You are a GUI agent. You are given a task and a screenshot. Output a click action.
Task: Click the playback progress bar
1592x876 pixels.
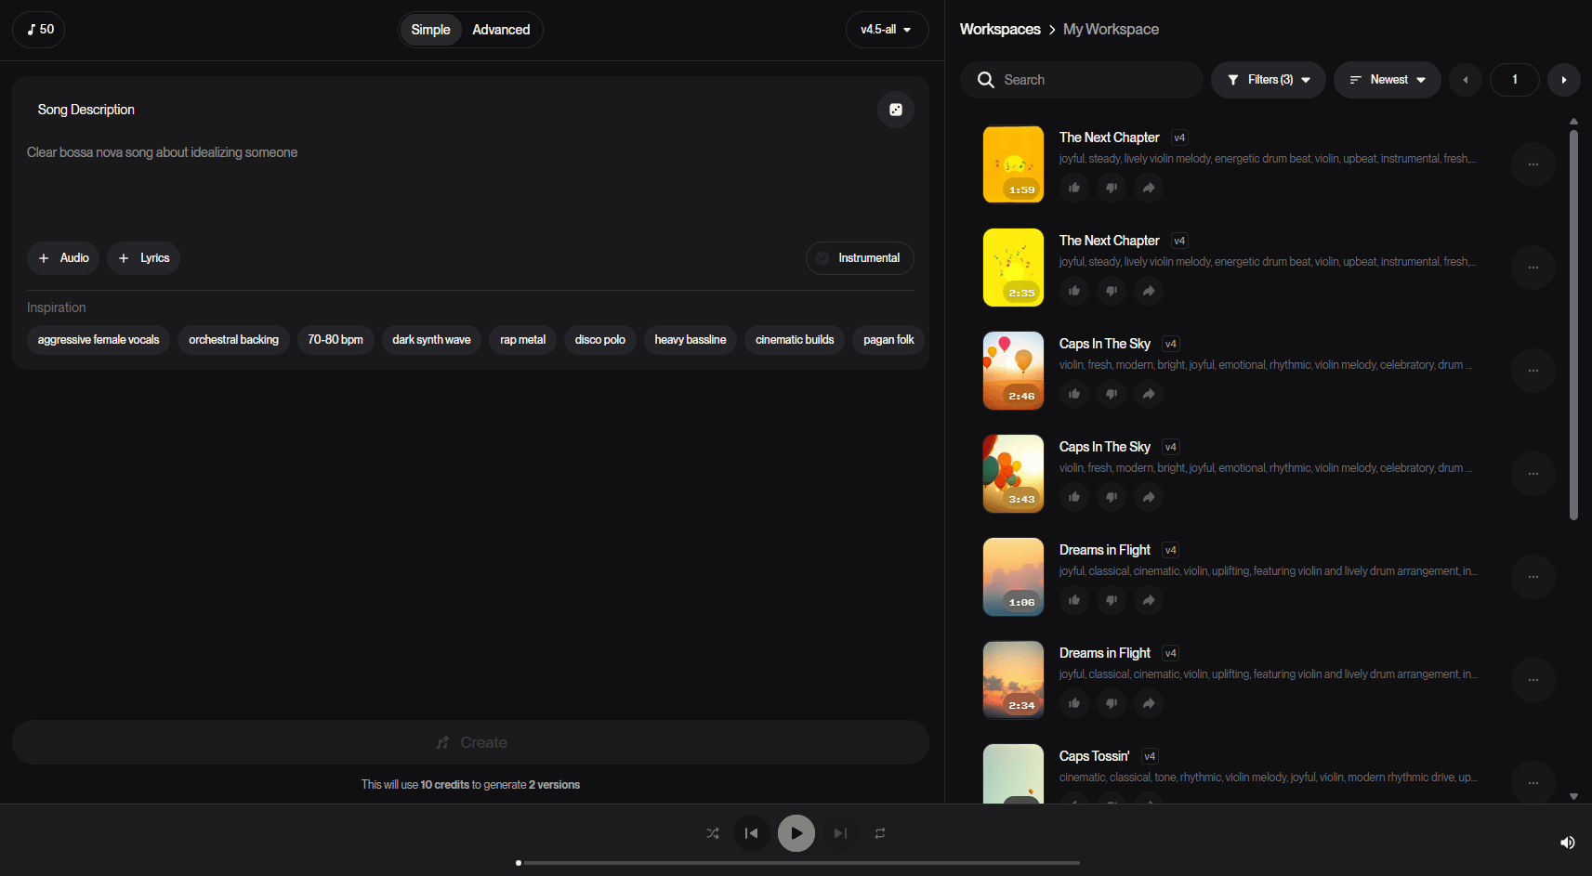pos(797,862)
